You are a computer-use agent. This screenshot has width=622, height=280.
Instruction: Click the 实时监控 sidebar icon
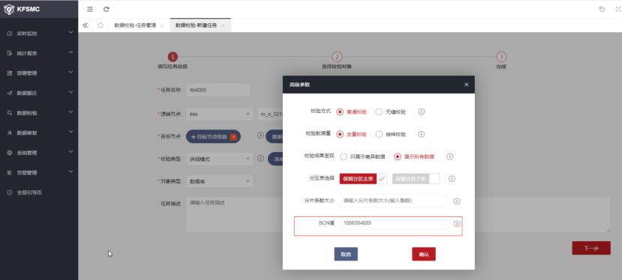10,34
